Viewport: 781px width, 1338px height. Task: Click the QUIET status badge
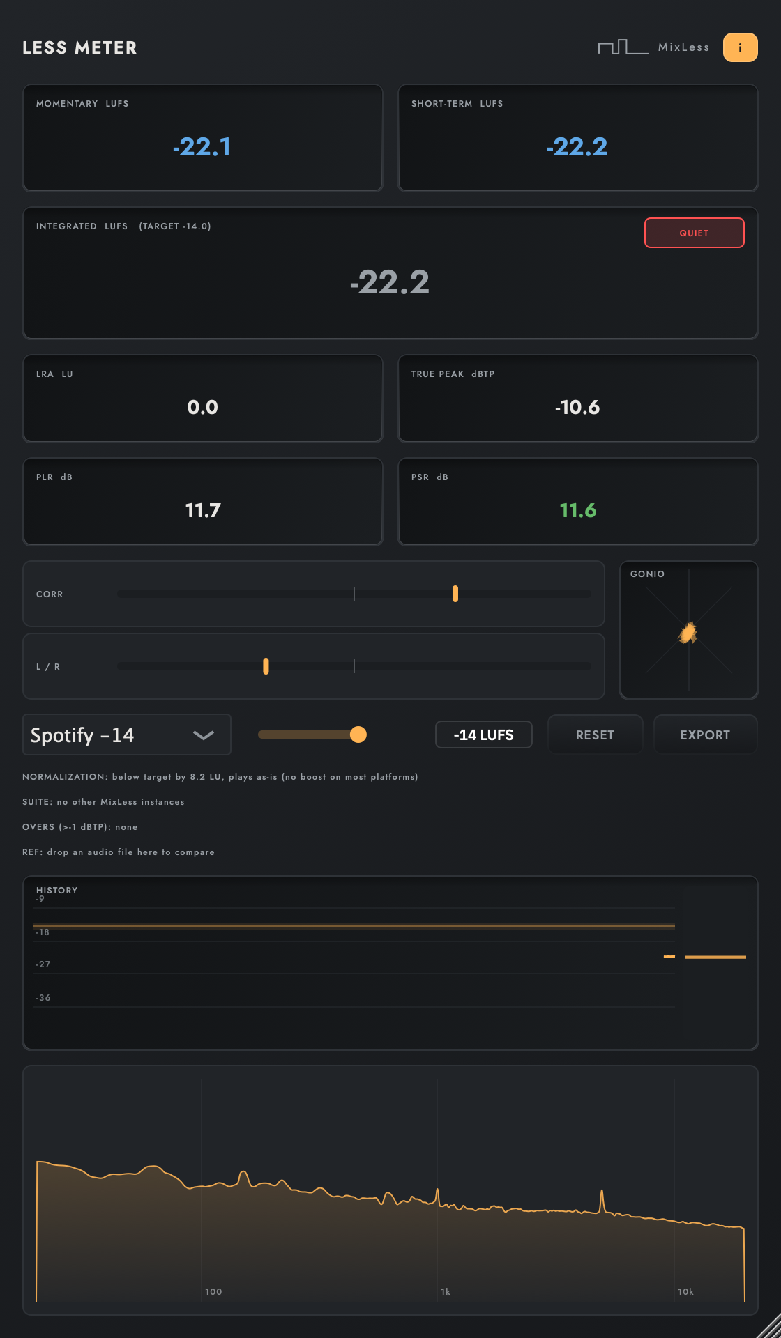[x=694, y=233]
